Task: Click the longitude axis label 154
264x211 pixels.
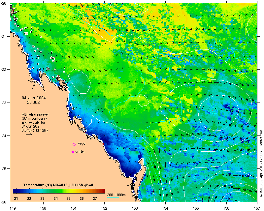Action: (x=165, y=208)
